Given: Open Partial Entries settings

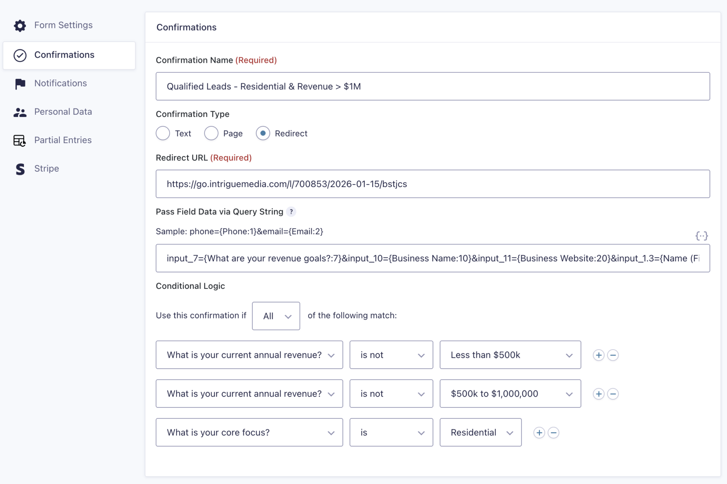Looking at the screenshot, I should pos(62,140).
